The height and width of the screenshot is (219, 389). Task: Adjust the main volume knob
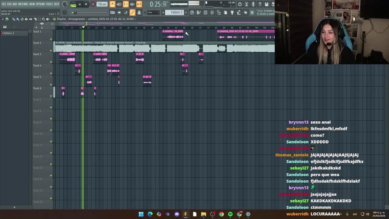(65, 4)
